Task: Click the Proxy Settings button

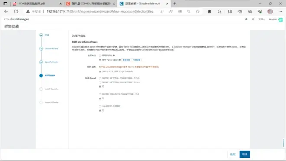Action: [x=136, y=60]
